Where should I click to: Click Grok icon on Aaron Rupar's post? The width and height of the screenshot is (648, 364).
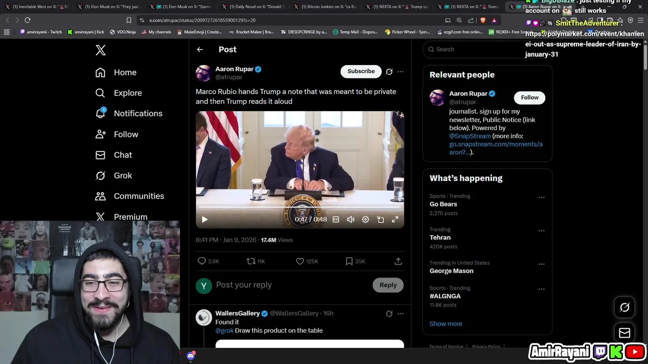pos(389,72)
